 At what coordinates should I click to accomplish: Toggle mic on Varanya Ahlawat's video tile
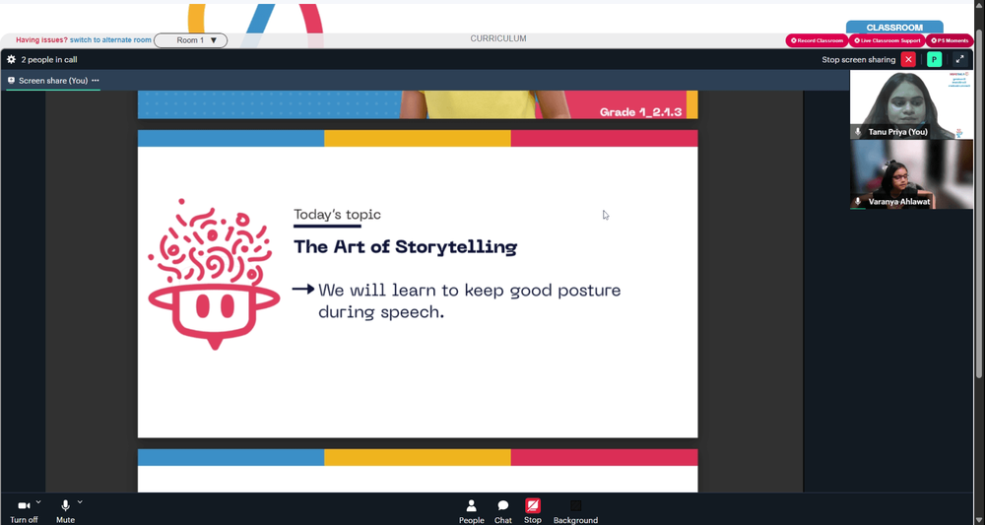pos(858,202)
